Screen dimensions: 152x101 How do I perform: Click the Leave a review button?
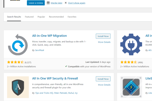pyautogui.click(x=36, y=3)
